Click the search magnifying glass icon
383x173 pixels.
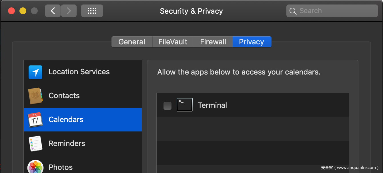click(x=293, y=11)
